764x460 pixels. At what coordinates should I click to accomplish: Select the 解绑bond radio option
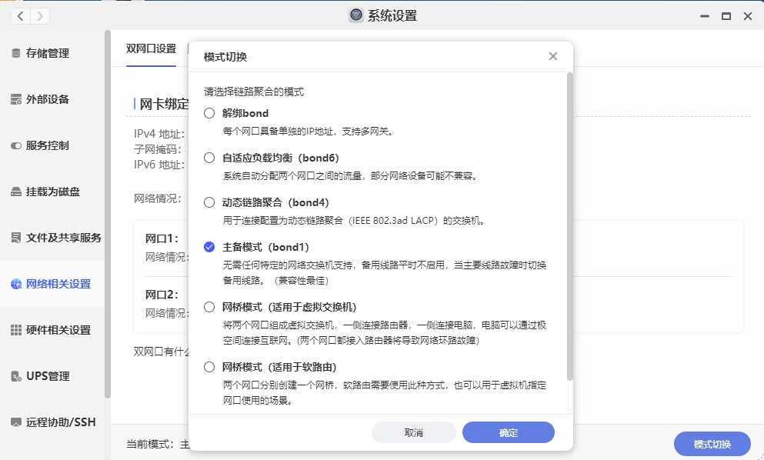209,113
